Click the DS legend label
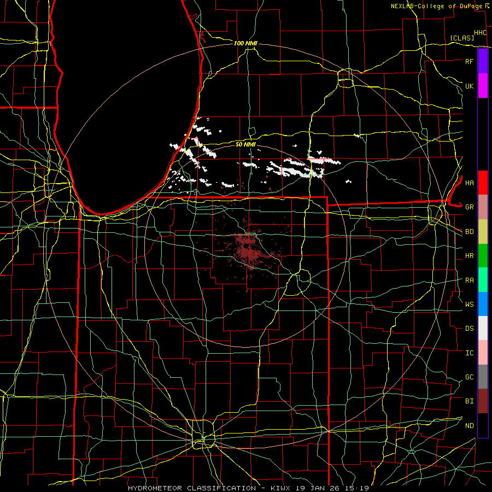Image resolution: width=492 pixels, height=492 pixels. [469, 329]
